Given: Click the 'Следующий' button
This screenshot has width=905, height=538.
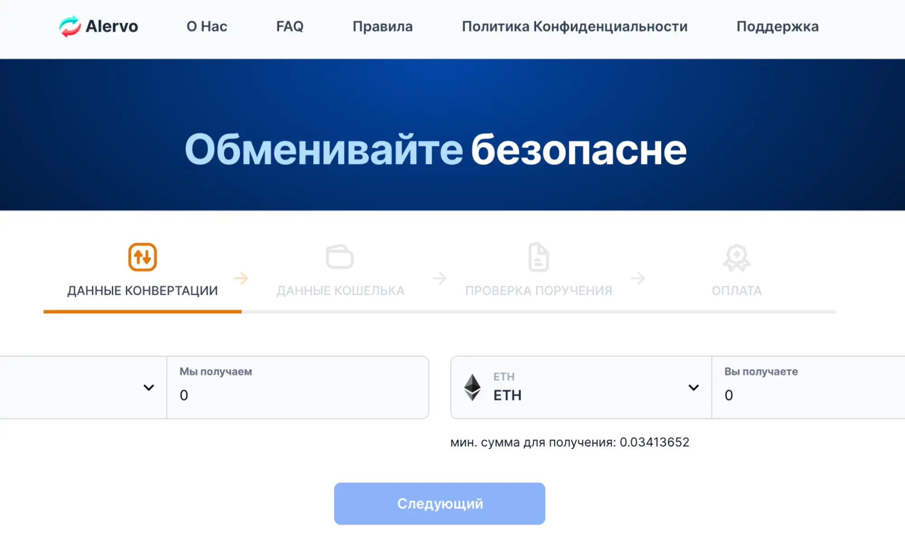Looking at the screenshot, I should pos(439,503).
